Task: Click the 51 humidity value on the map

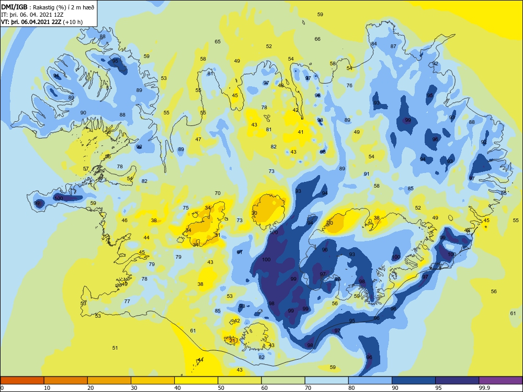Action: click(x=115, y=348)
